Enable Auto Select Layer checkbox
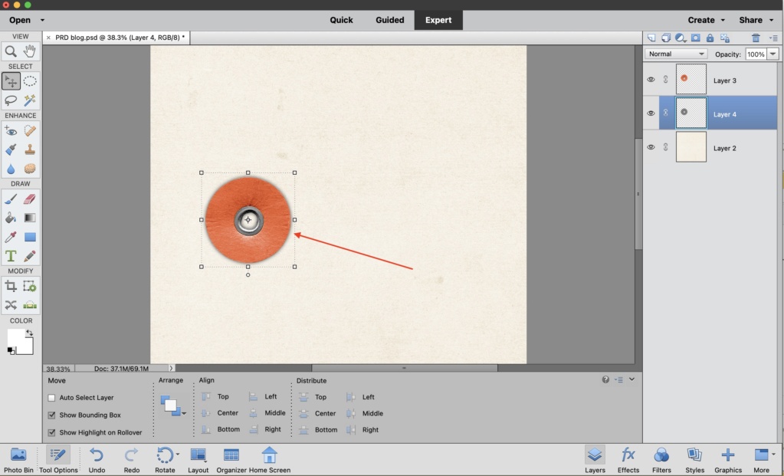 click(x=51, y=398)
